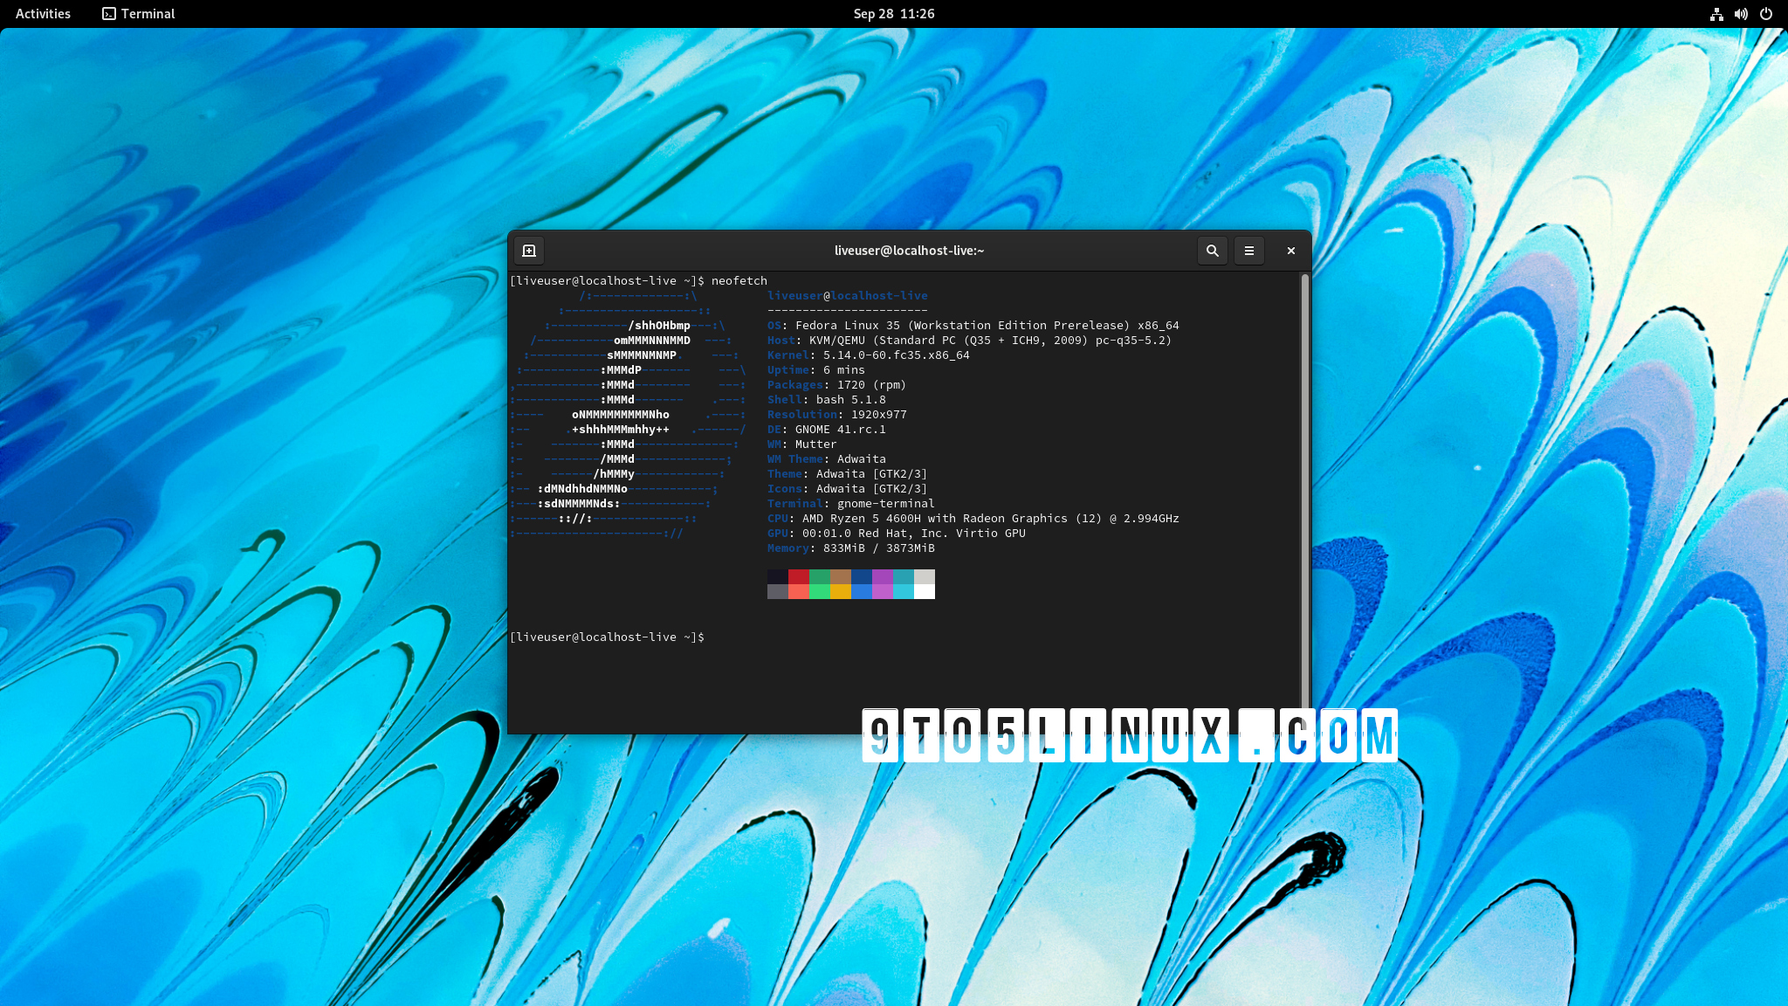The width and height of the screenshot is (1788, 1006).
Task: Open the Terminal app menu in top bar
Action: coord(139,14)
